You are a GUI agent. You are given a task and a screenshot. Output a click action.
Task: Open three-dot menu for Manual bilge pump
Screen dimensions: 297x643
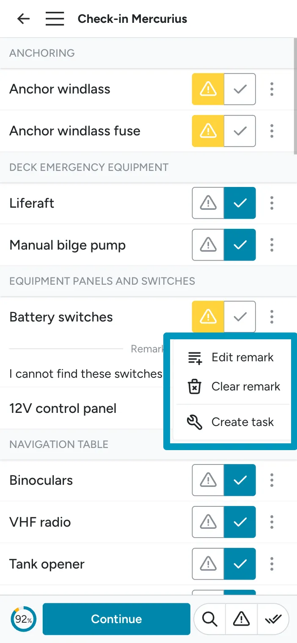pyautogui.click(x=272, y=245)
